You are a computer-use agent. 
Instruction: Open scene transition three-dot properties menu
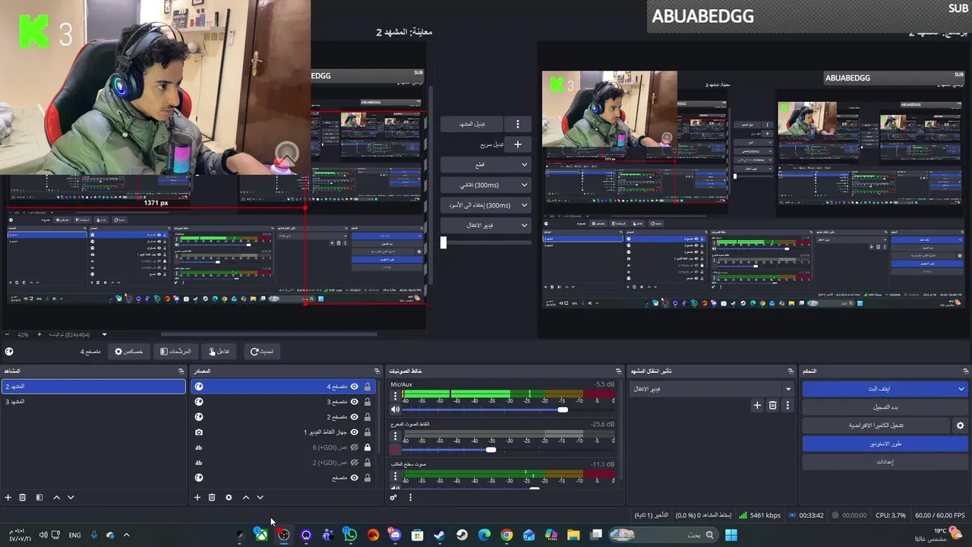pyautogui.click(x=787, y=406)
